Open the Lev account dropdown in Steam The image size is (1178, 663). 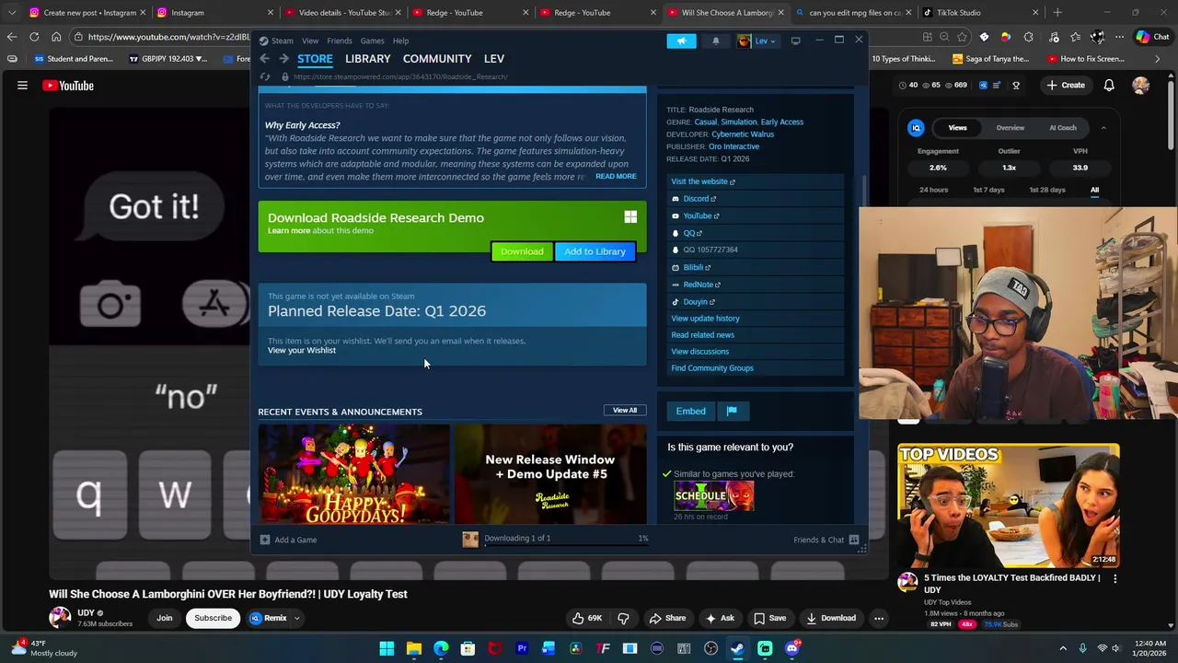[759, 41]
